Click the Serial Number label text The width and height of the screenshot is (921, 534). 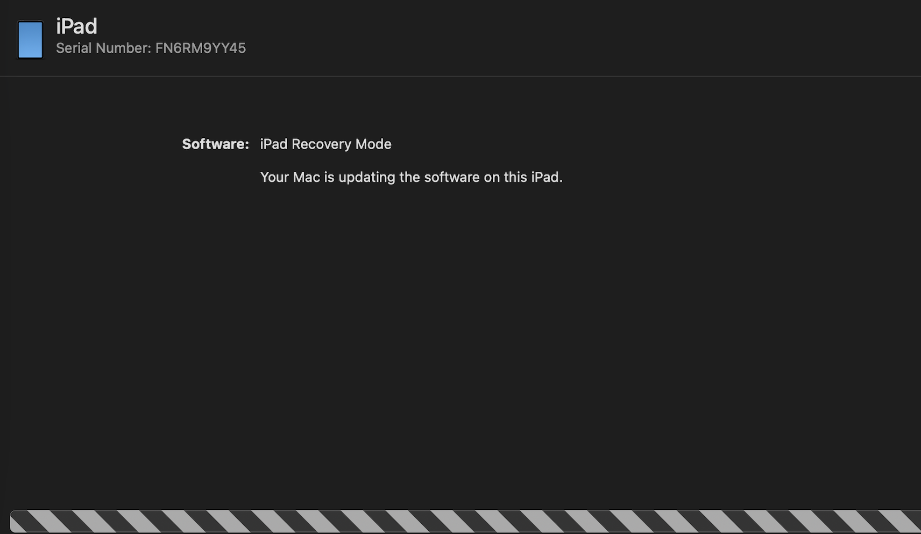[103, 48]
